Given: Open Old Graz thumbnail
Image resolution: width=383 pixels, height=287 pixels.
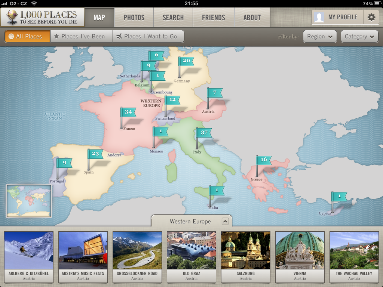Looking at the screenshot, I should [191, 257].
